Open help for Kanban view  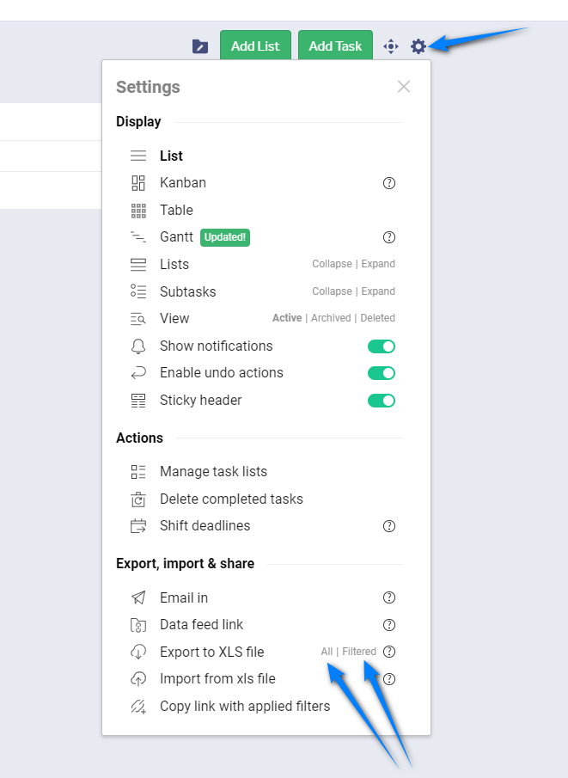coord(389,183)
